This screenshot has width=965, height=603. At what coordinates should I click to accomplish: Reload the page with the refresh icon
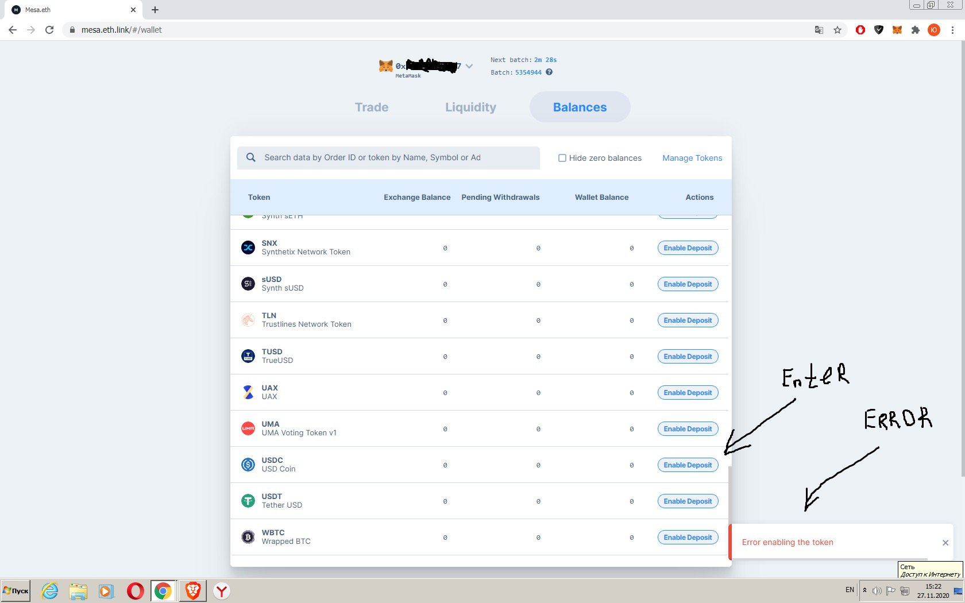point(49,30)
